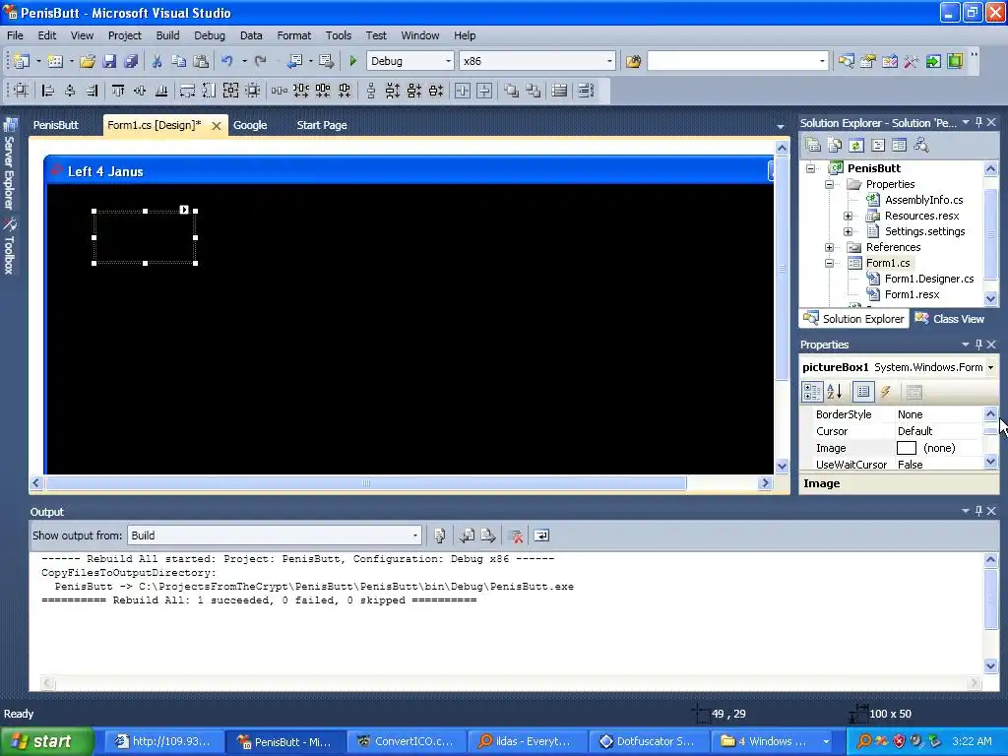Click the Make Same Width icon

(x=187, y=91)
